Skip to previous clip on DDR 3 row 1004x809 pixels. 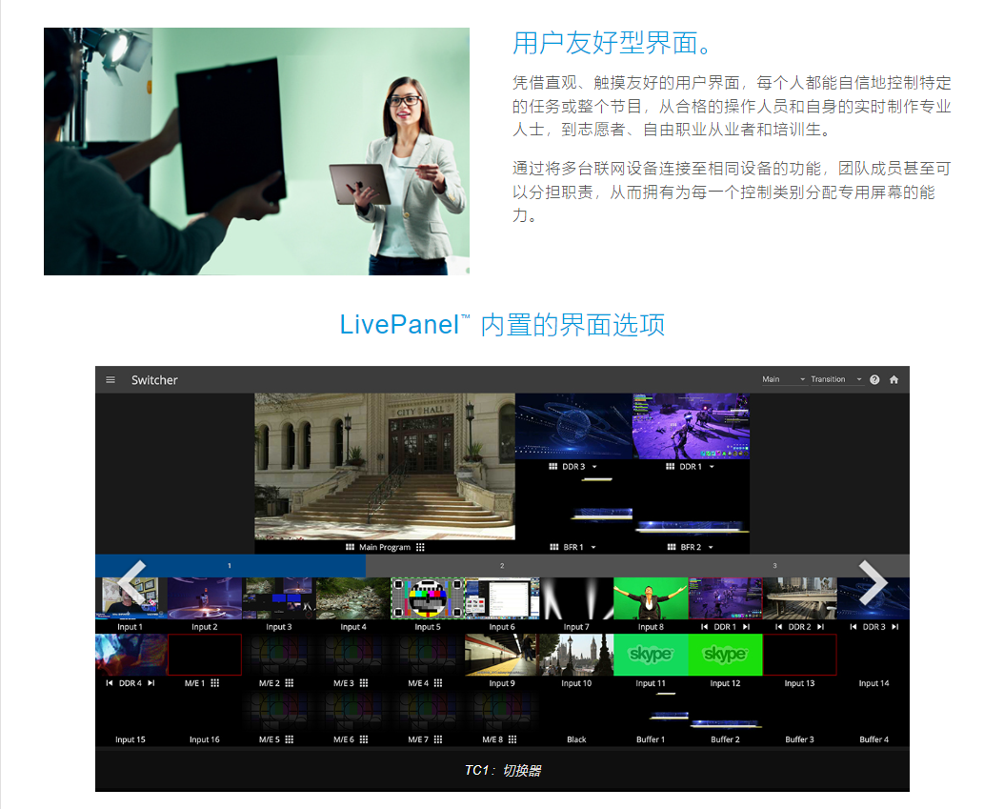[x=853, y=626]
